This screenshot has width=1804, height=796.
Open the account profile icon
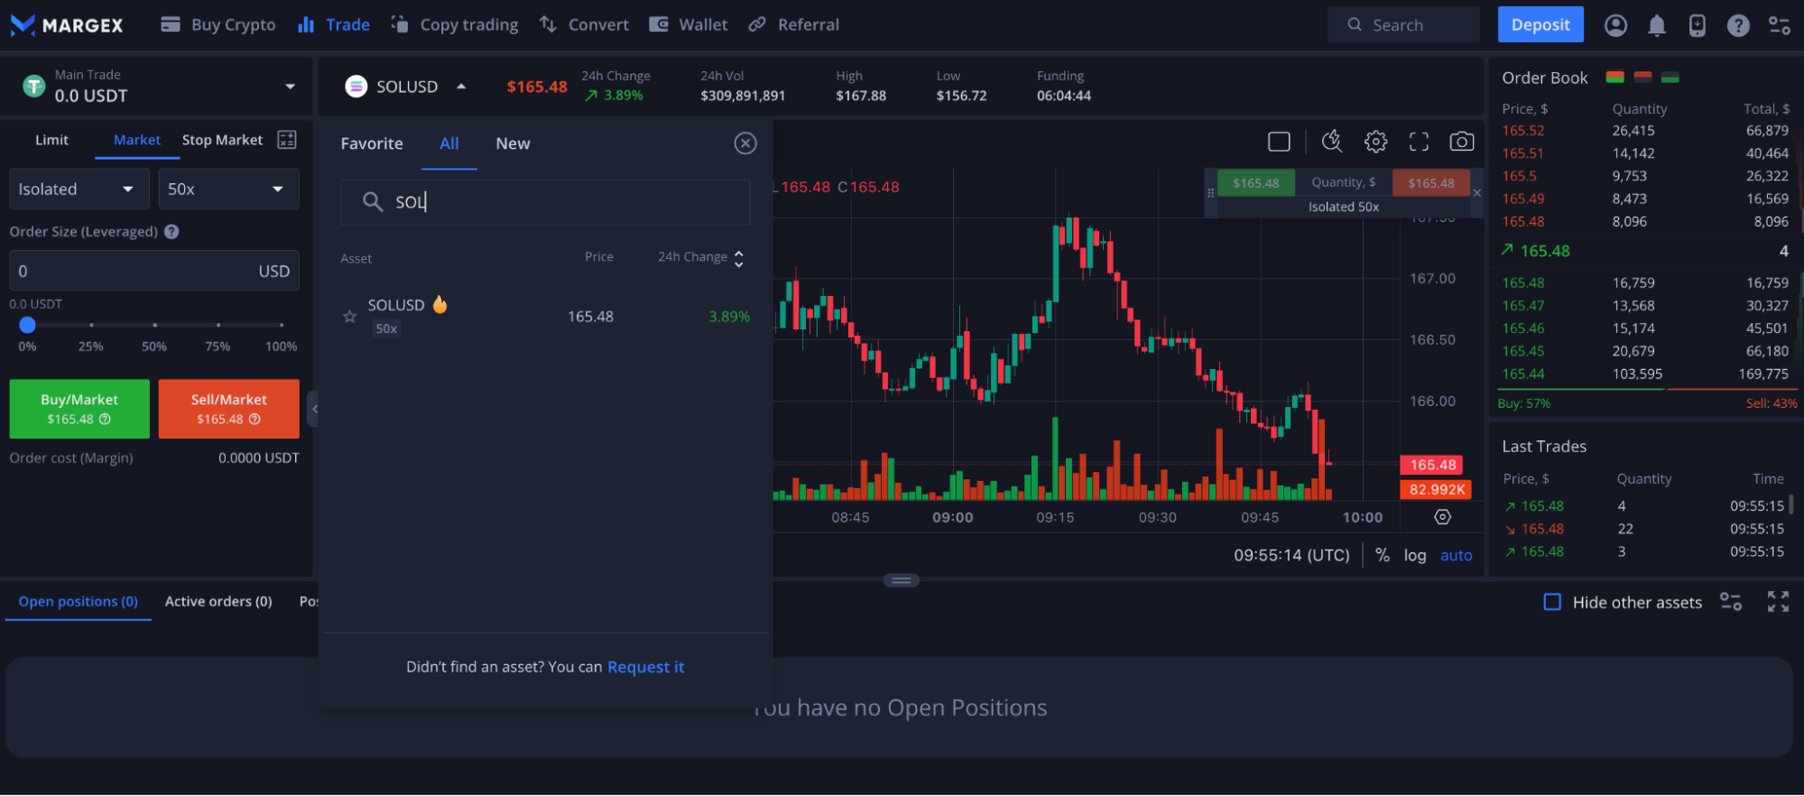point(1615,25)
